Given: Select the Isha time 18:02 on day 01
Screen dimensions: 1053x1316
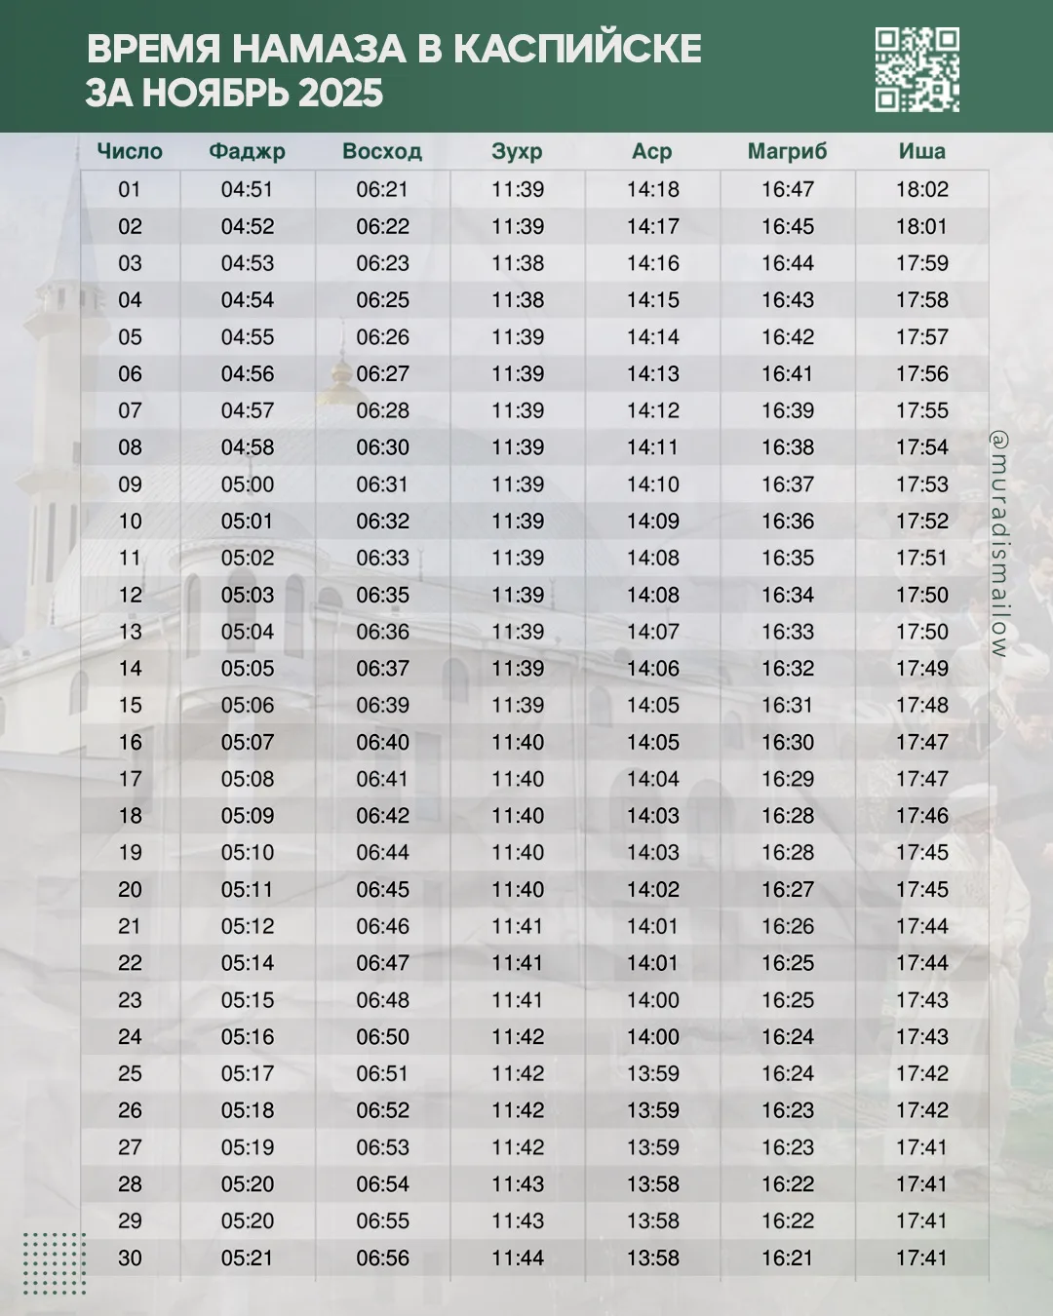Looking at the screenshot, I should pos(921,189).
